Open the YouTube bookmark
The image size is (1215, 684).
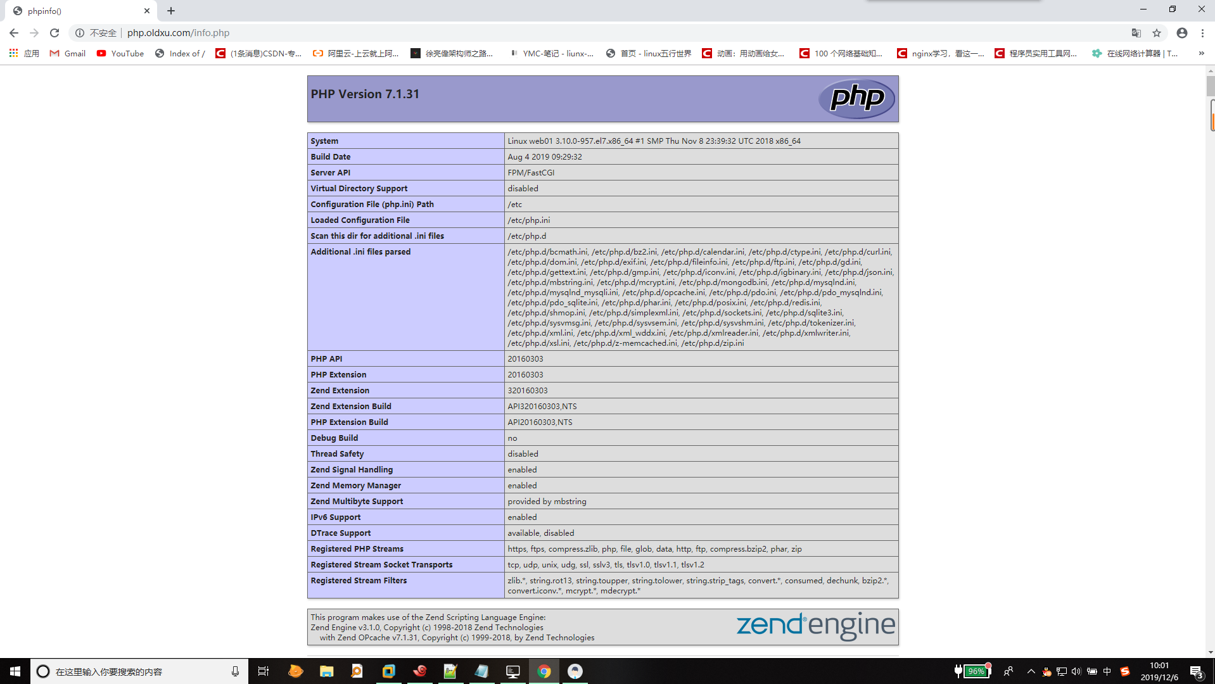(x=120, y=53)
